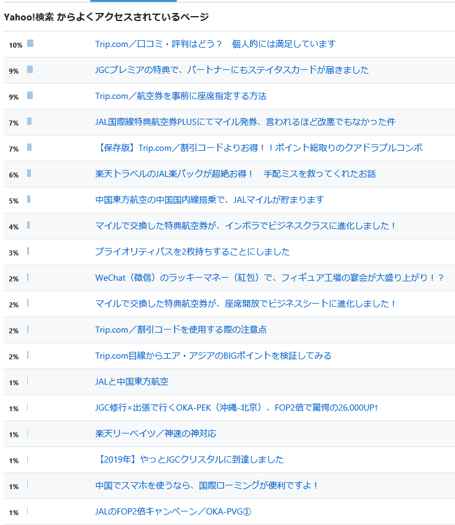
Task: Open 座席開放でビジネスシートに進化 article link
Action: (x=246, y=304)
